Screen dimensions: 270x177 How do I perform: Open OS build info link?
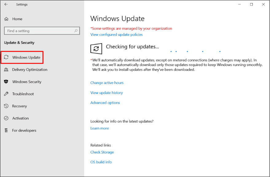tap(101, 162)
